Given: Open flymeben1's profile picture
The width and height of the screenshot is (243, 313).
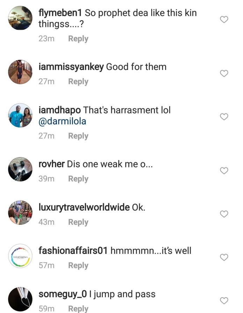Looking at the screenshot, I should (x=20, y=18).
